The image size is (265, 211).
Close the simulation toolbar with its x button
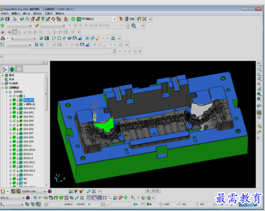pos(143,26)
